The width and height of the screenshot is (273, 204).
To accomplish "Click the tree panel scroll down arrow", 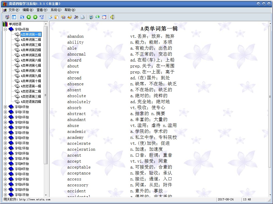I will point(46,195).
